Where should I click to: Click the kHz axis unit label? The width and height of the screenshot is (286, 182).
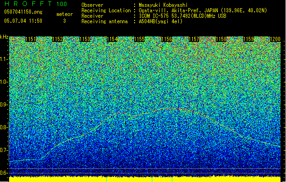(x=4, y=37)
